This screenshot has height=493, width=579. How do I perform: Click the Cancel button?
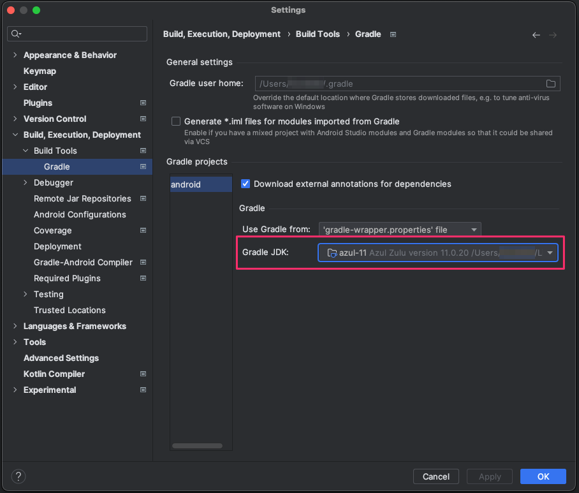(436, 476)
